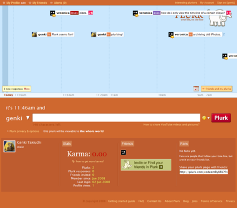
Task: Click genki's avatar on 'Plurk seems fun!' plurk
Action: point(34,34)
